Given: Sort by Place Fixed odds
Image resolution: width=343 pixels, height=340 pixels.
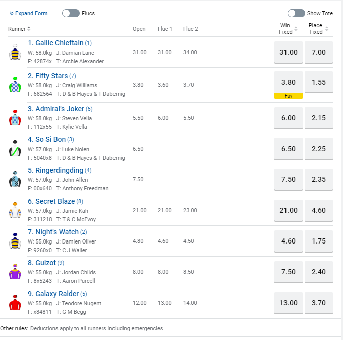Looking at the screenshot, I should [x=318, y=29].
